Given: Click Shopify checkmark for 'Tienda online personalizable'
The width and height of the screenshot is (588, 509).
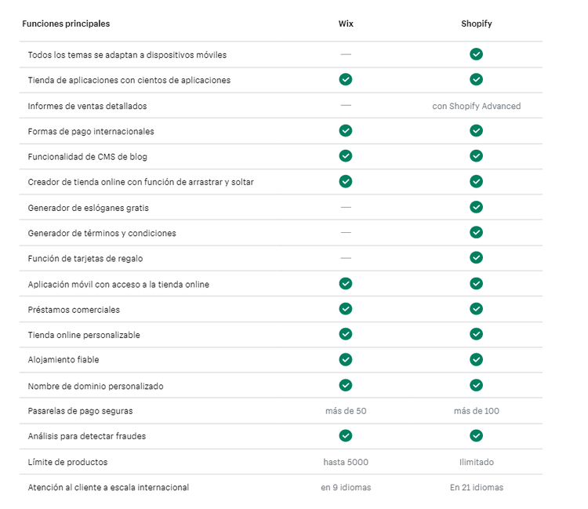Looking at the screenshot, I should [x=476, y=334].
